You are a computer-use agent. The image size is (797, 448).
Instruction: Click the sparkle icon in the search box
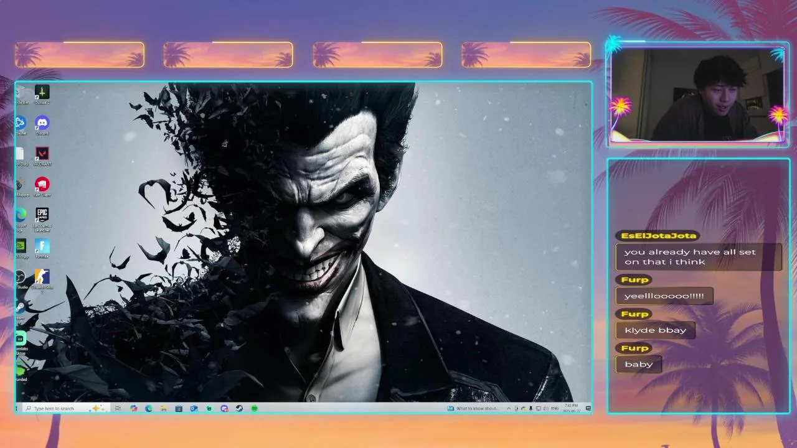tap(98, 408)
